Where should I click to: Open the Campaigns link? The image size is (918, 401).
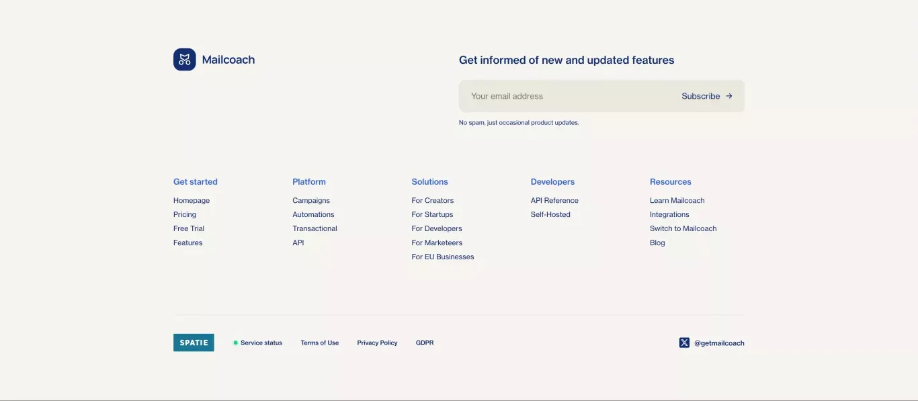(311, 200)
